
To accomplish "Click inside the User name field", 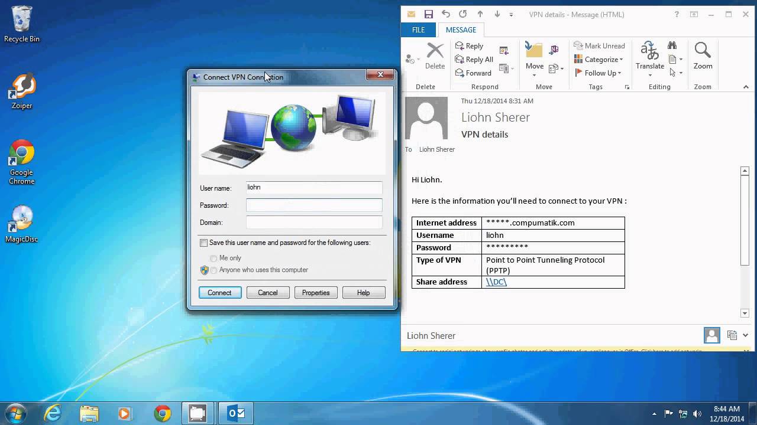I will click(314, 188).
